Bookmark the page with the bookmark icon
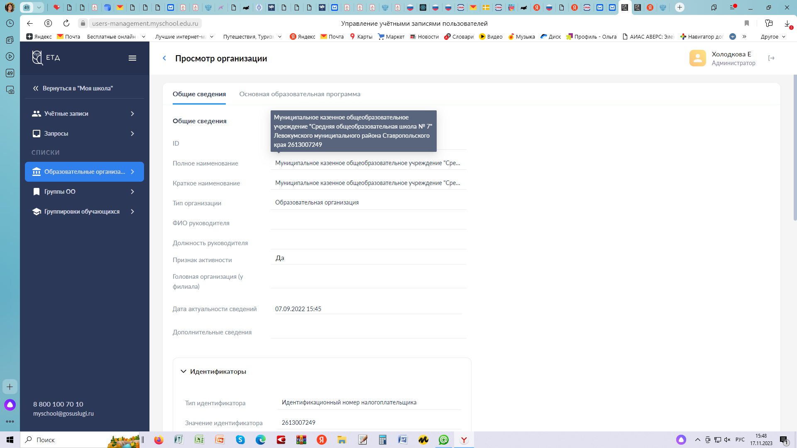The image size is (797, 448). (747, 23)
